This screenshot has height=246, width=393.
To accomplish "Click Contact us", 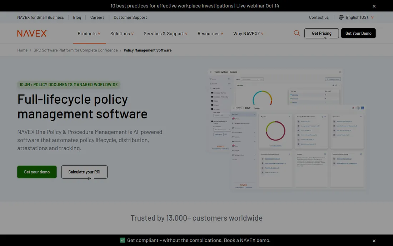I will click(x=319, y=17).
